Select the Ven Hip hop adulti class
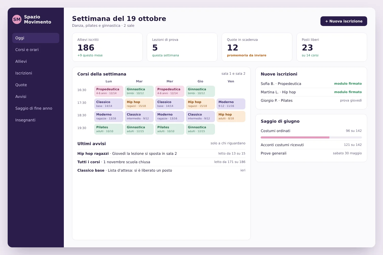Screen dimensions: 383x255 (231, 116)
